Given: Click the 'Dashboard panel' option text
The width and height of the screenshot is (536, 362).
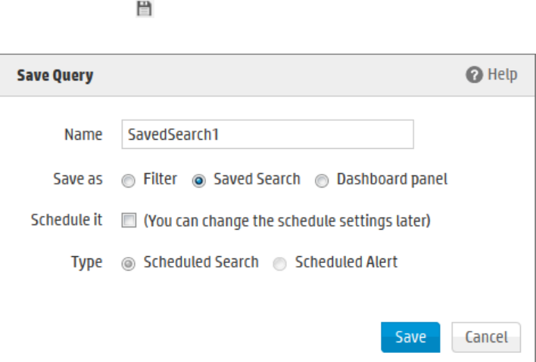Looking at the screenshot, I should click(x=391, y=180).
